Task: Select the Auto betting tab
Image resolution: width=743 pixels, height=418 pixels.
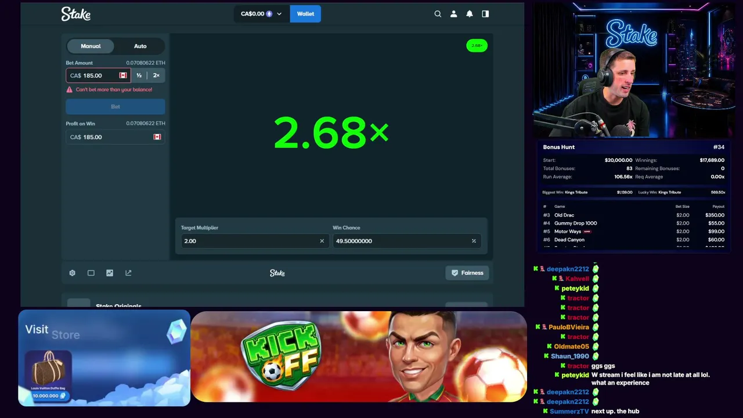Action: [x=140, y=46]
